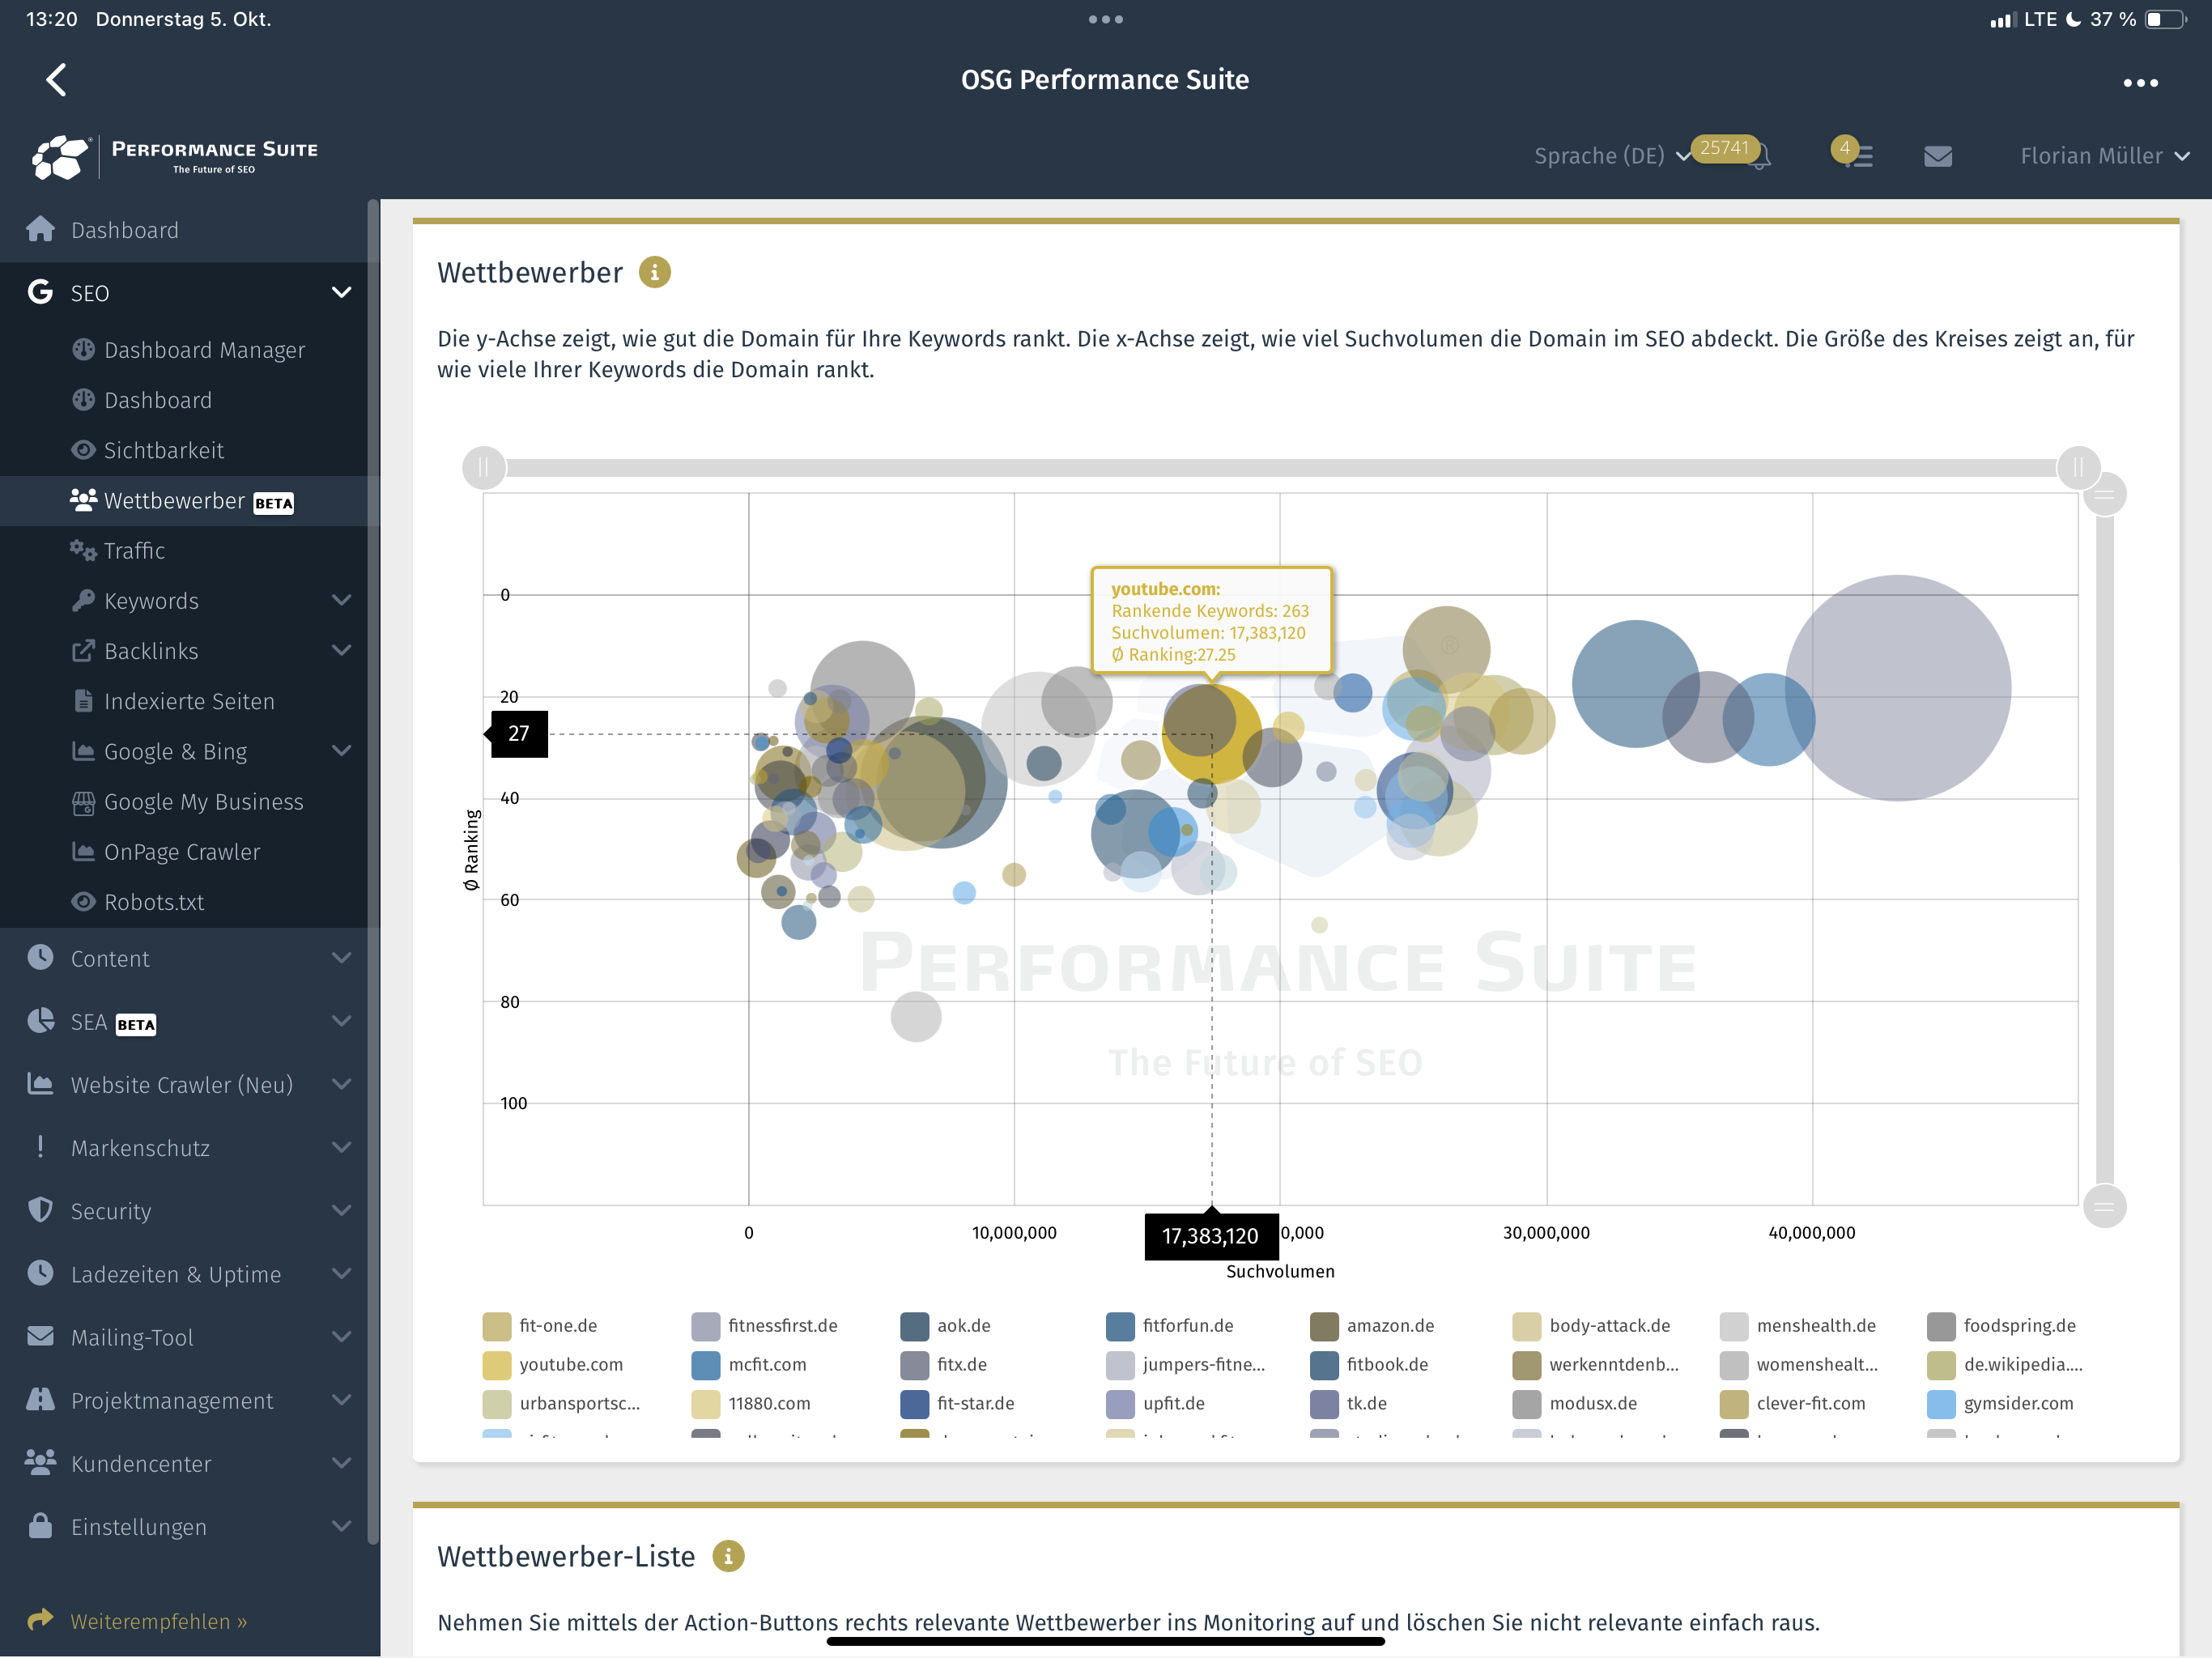The height and width of the screenshot is (1658, 2212).
Task: Expand the Google & Bing submenu chevron
Action: pyautogui.click(x=341, y=750)
